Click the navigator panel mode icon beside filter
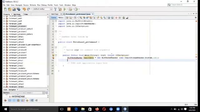200x112 pixels. pos(47,93)
